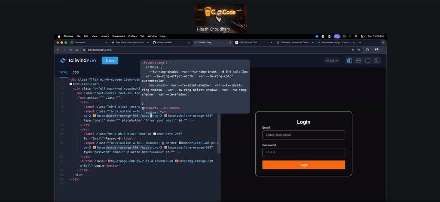
Task: Click the Sun 10:08 PM clock
Action: pyautogui.click(x=376, y=36)
